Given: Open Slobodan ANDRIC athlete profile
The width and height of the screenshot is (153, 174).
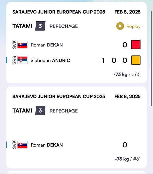Looking at the screenshot, I should point(50,60).
